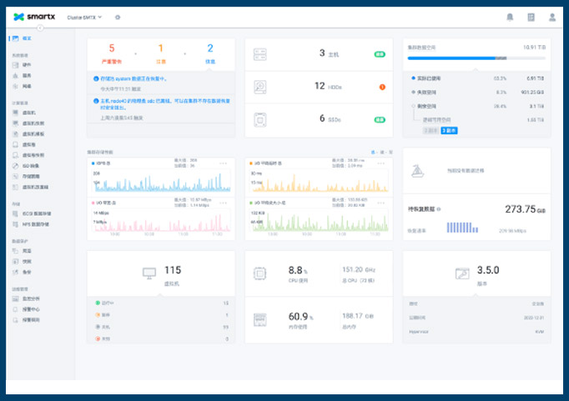Click the orange I/O latency chart graph
569x401 pixels.
(x=319, y=181)
